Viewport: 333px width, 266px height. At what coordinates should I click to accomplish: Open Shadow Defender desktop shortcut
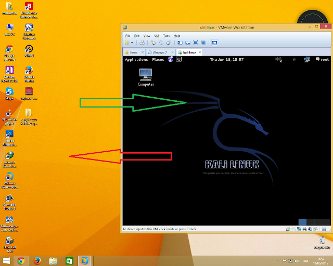29,32
